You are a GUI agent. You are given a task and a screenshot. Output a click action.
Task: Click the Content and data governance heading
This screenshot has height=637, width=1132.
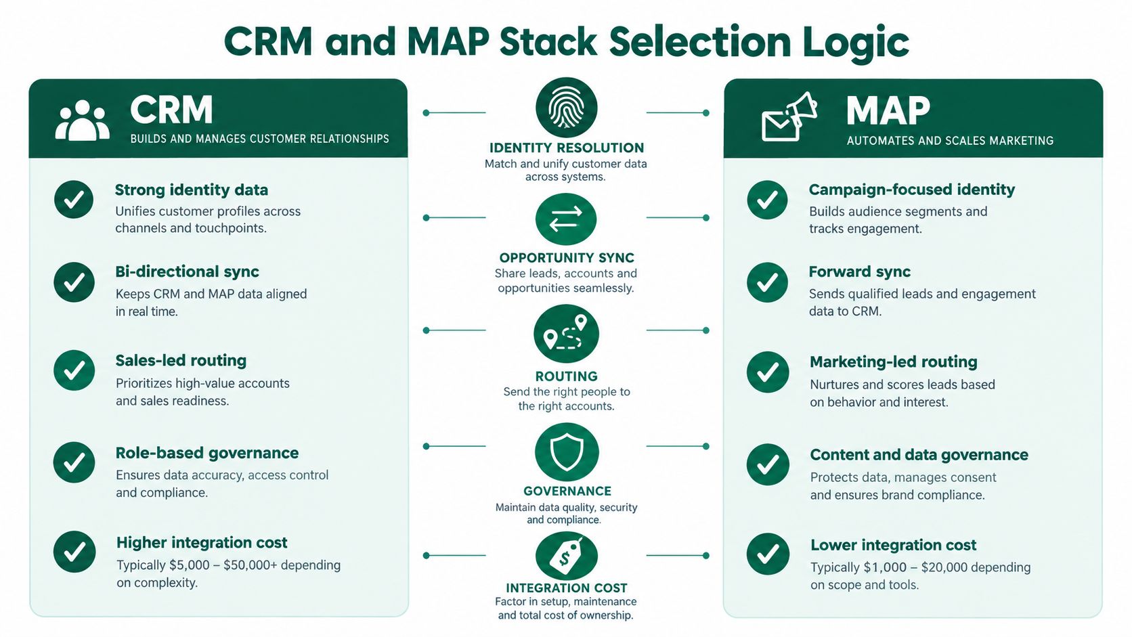pyautogui.click(x=919, y=455)
